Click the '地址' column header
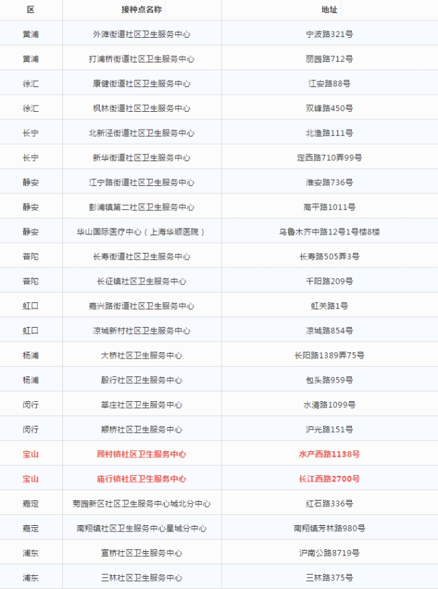 pyautogui.click(x=329, y=10)
